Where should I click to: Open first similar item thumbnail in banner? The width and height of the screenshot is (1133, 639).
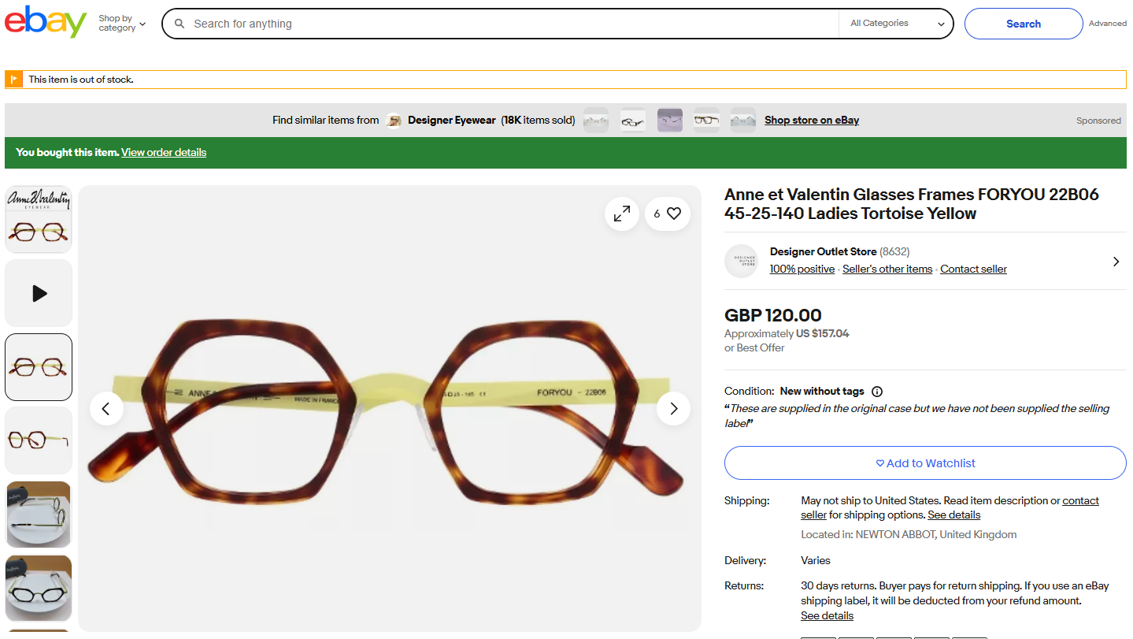tap(596, 121)
